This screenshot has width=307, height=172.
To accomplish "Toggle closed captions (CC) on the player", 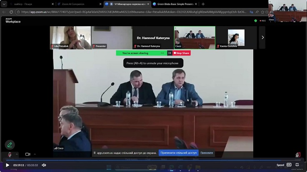I will pyautogui.click(x=289, y=165).
